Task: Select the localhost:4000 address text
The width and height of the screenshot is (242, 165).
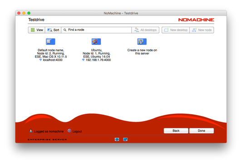Action: coord(53,60)
